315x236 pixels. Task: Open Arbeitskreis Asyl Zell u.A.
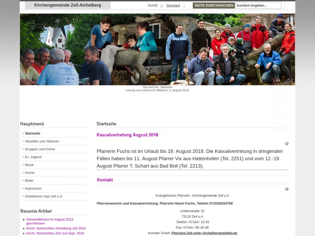tap(44, 196)
